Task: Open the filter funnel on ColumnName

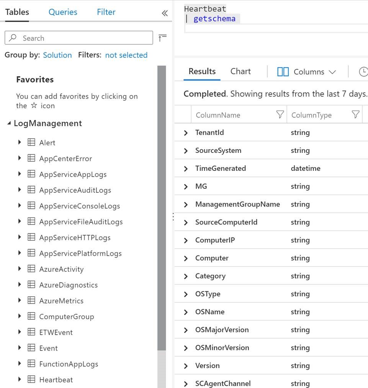Action: 281,114
